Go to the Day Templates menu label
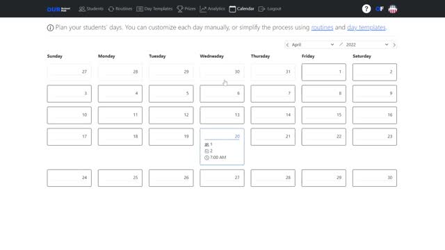 159,9
